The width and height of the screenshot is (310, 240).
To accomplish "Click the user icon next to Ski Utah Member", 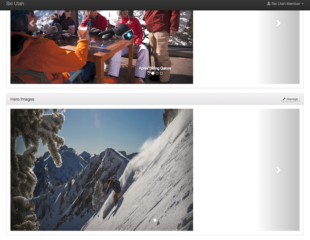I will tap(269, 3).
